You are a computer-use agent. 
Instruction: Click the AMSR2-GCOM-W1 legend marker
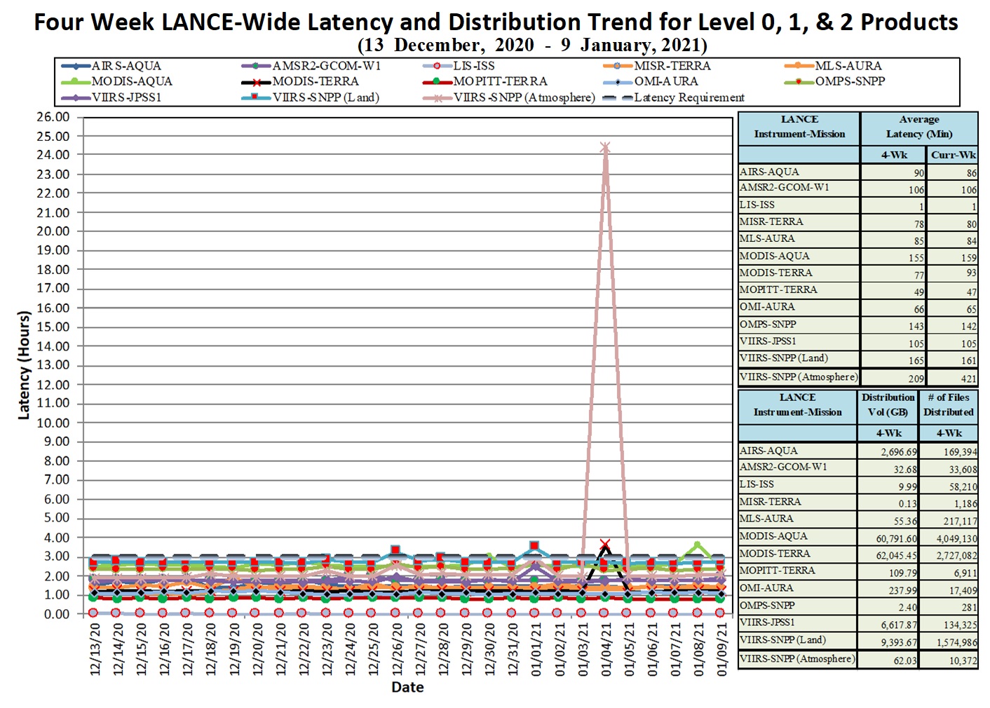(x=257, y=66)
